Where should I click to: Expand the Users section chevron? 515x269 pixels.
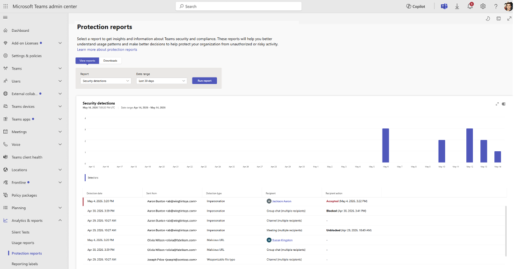pyautogui.click(x=60, y=81)
